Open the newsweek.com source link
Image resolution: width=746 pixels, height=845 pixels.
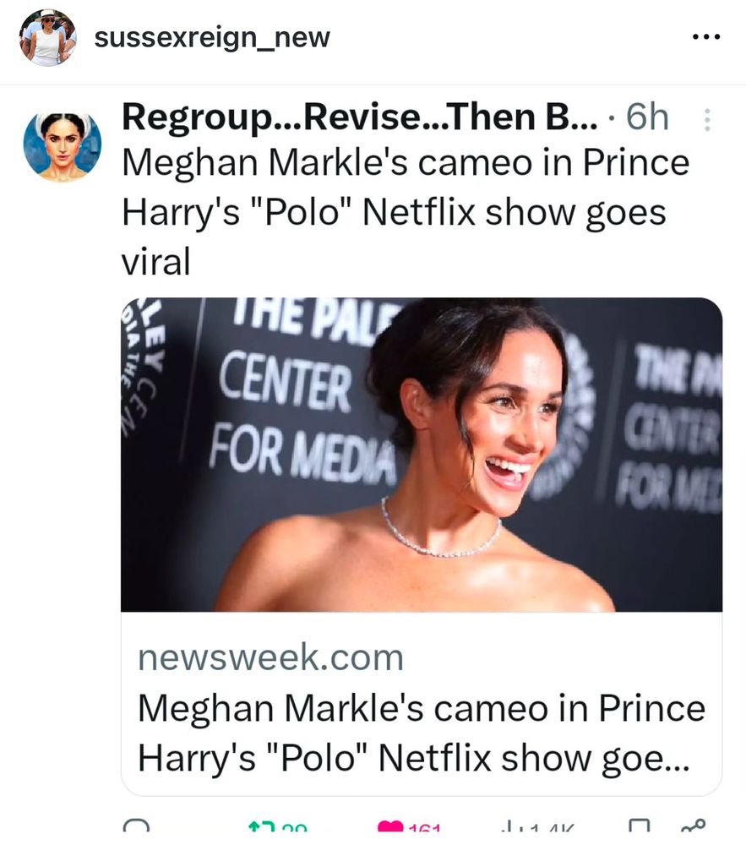pos(270,658)
